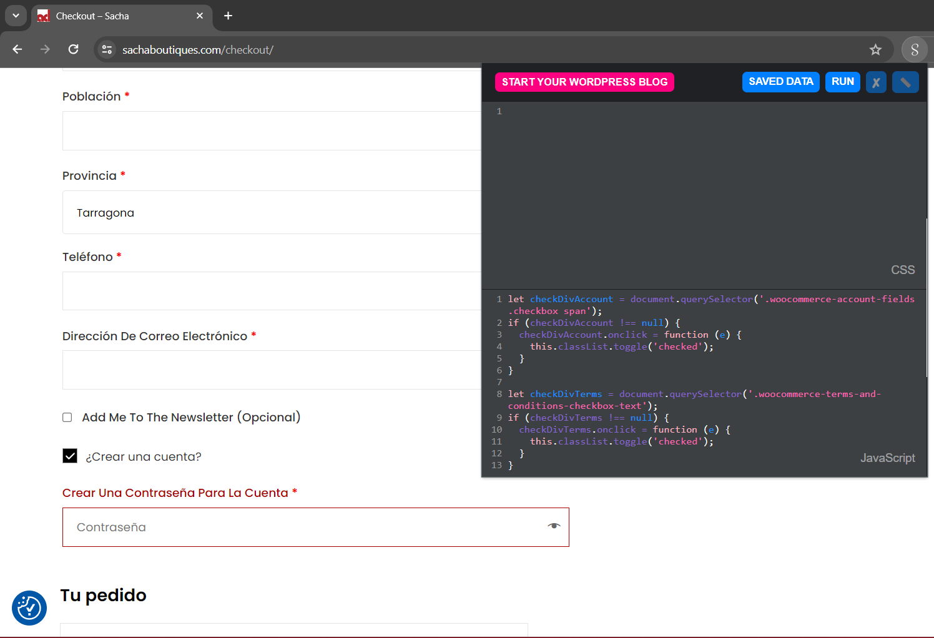Click the Crear Una Contraseña Para La Cuenta label
The height and width of the screenshot is (638, 934).
(180, 493)
